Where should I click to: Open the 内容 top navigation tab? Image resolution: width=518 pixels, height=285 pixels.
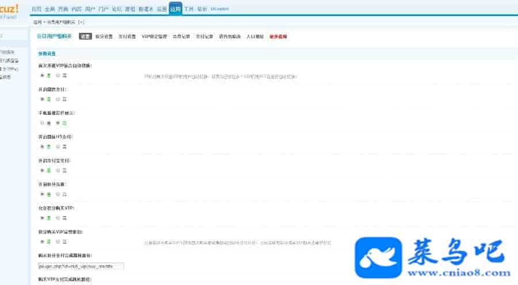pos(77,9)
